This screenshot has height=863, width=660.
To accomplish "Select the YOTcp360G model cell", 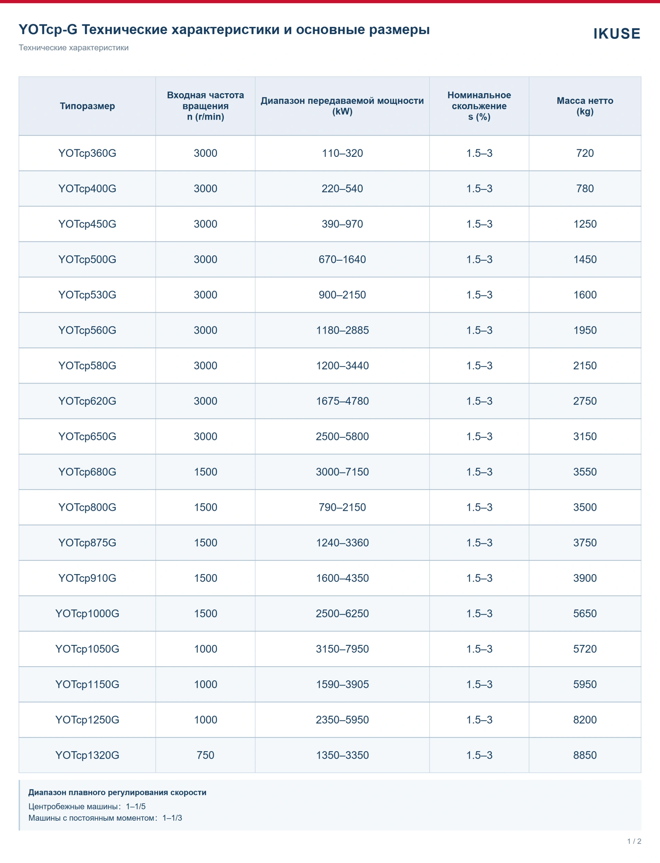I will coord(87,153).
